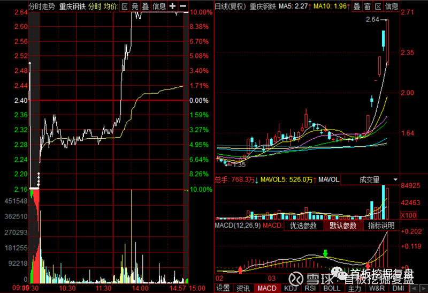This screenshot has height=293, width=428.
Task: Open 指标说明 indicator description
Action: (x=381, y=226)
